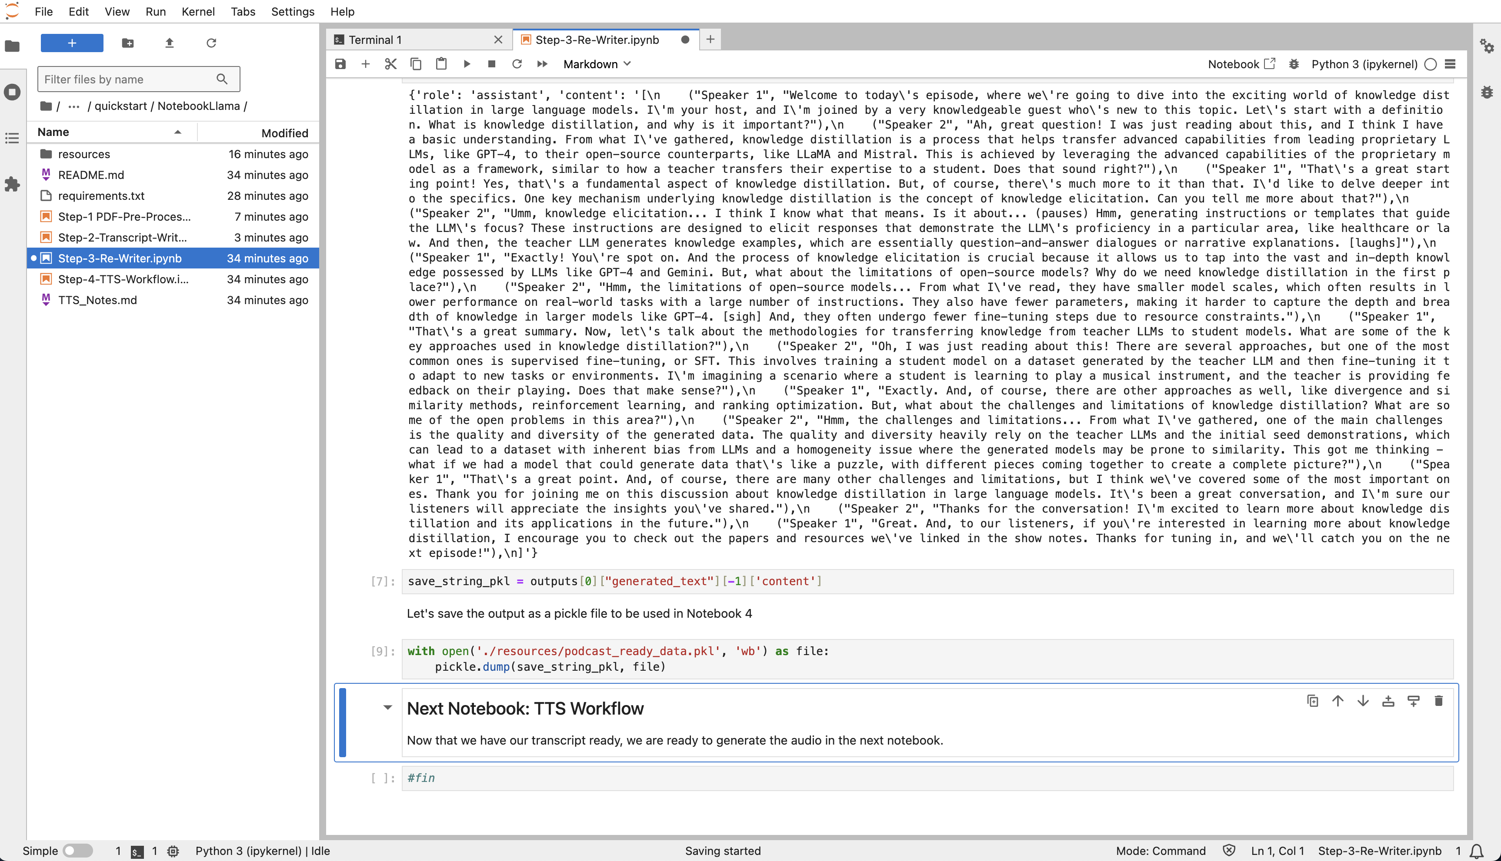Viewport: 1501px width, 861px height.
Task: Save the notebook with the disk icon
Action: coord(340,64)
